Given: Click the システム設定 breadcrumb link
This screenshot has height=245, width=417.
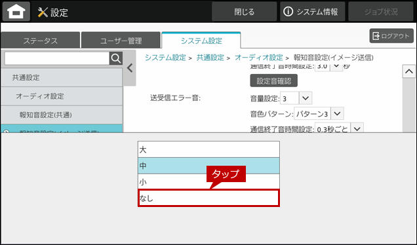Looking at the screenshot, I should [x=165, y=58].
